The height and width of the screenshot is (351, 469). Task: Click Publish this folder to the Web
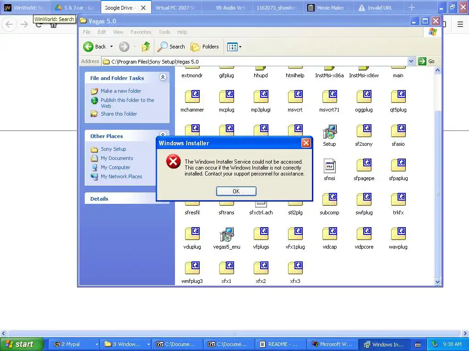(x=127, y=103)
